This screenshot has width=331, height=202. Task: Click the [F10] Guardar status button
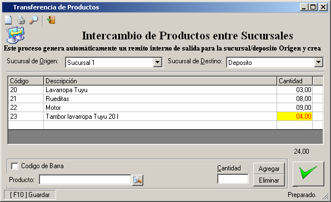(x=30, y=195)
